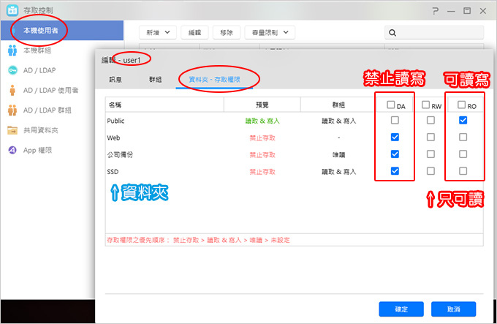This screenshot has height=324, width=497.
Task: Open the help question mark icon
Action: pyautogui.click(x=436, y=11)
